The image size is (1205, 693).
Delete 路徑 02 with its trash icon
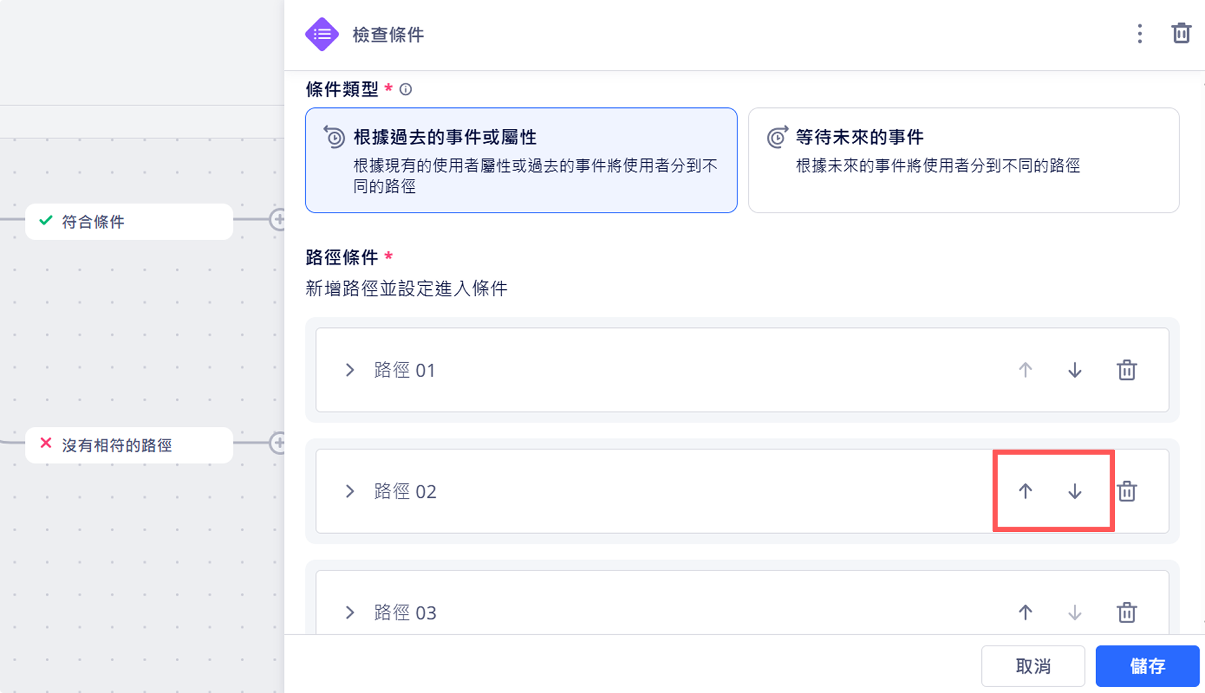1126,491
